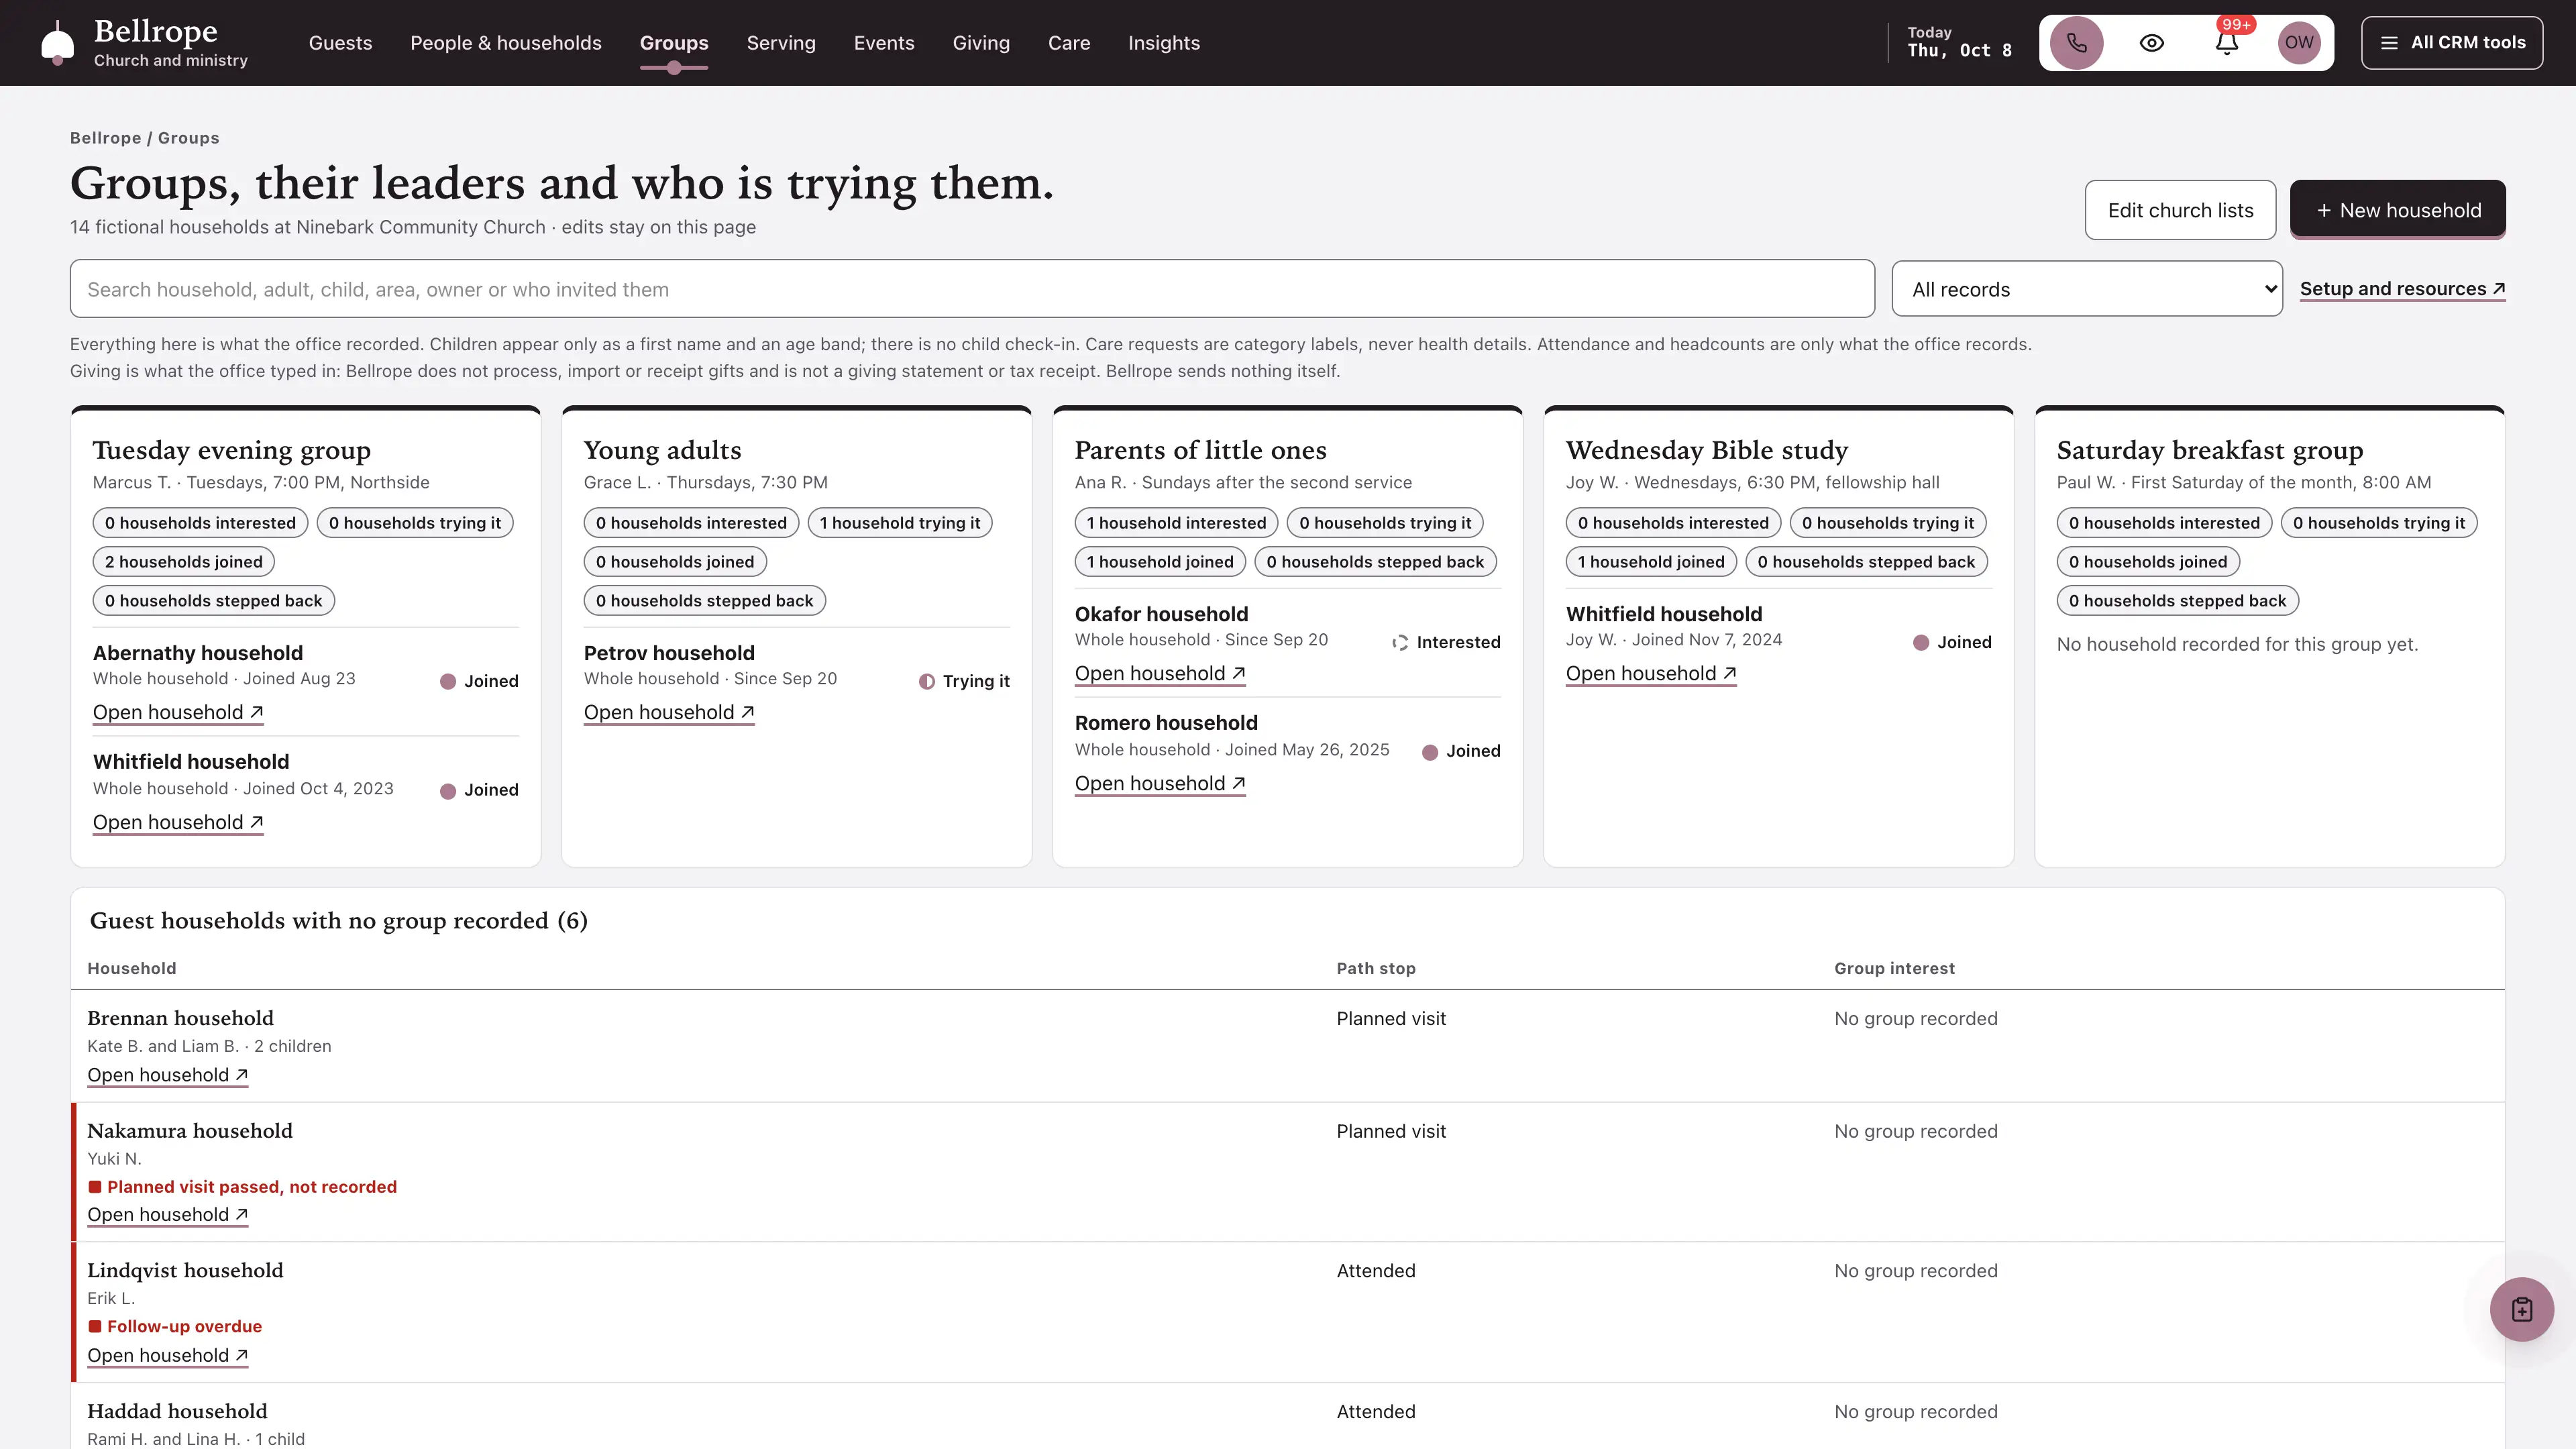Open the Insights tab

[x=1164, y=43]
